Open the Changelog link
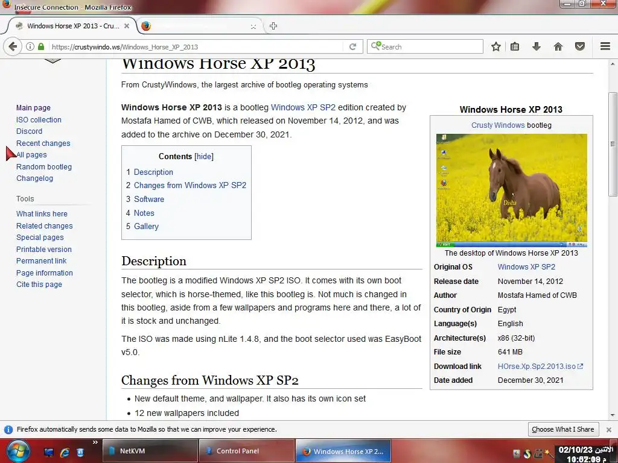 tap(34, 178)
